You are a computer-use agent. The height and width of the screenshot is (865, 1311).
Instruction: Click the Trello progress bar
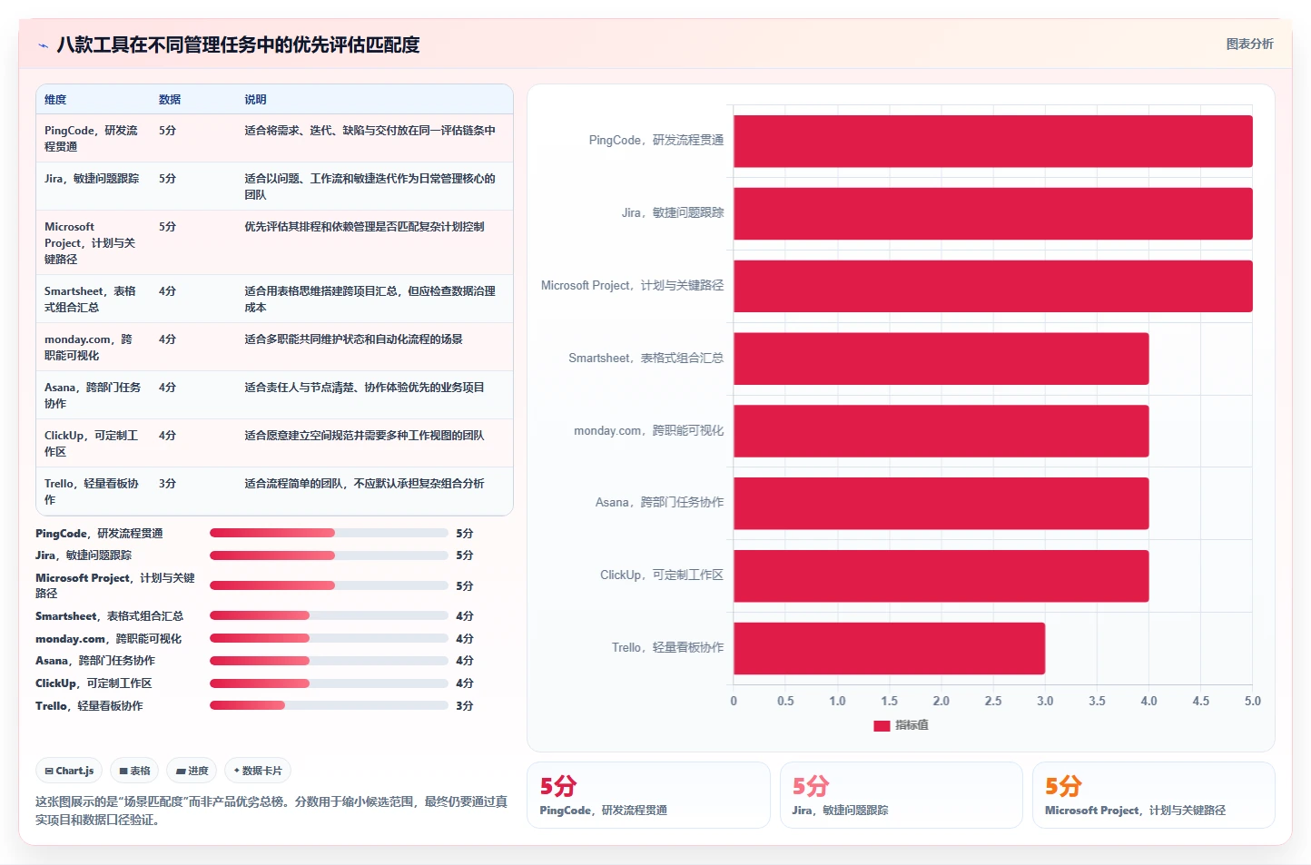[329, 705]
